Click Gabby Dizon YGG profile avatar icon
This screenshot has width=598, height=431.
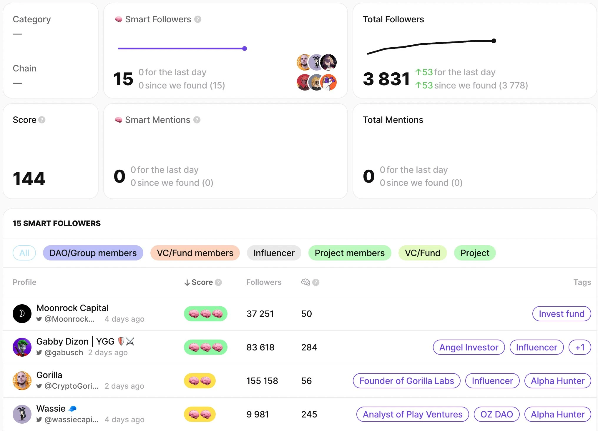21,347
